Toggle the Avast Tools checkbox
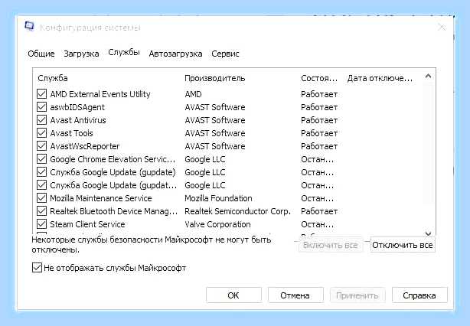This screenshot has height=326, width=470. tap(41, 133)
